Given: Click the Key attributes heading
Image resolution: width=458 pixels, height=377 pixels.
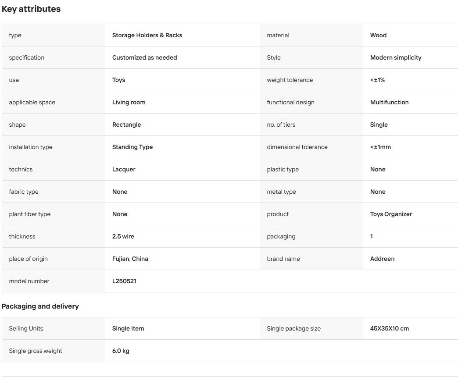Looking at the screenshot, I should tap(31, 9).
